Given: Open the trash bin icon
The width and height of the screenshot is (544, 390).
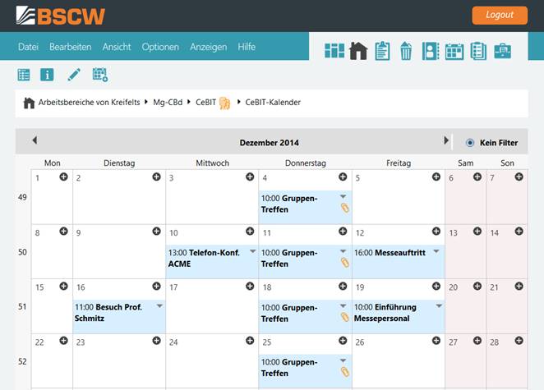Looking at the screenshot, I should 406,51.
